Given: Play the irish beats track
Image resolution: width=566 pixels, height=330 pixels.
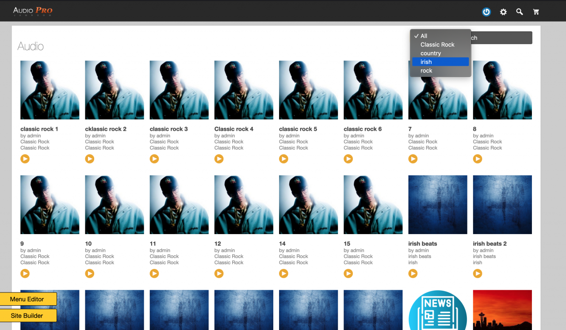Looking at the screenshot, I should click(413, 273).
